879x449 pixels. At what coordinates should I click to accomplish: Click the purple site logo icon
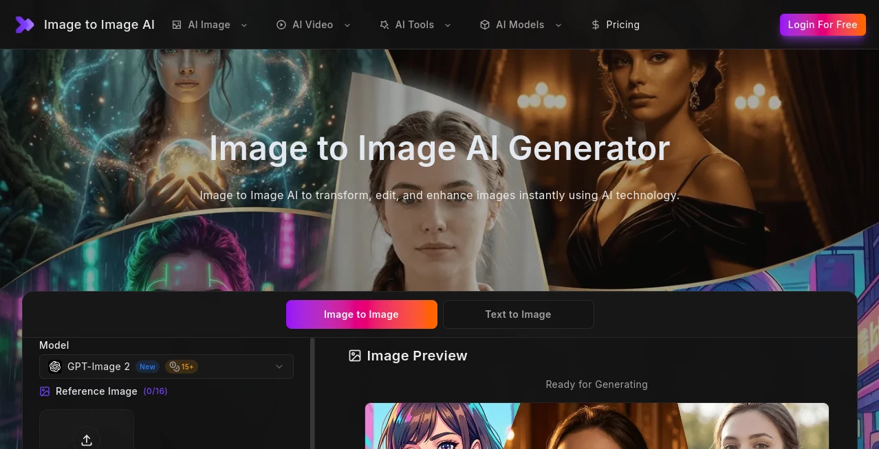point(25,25)
